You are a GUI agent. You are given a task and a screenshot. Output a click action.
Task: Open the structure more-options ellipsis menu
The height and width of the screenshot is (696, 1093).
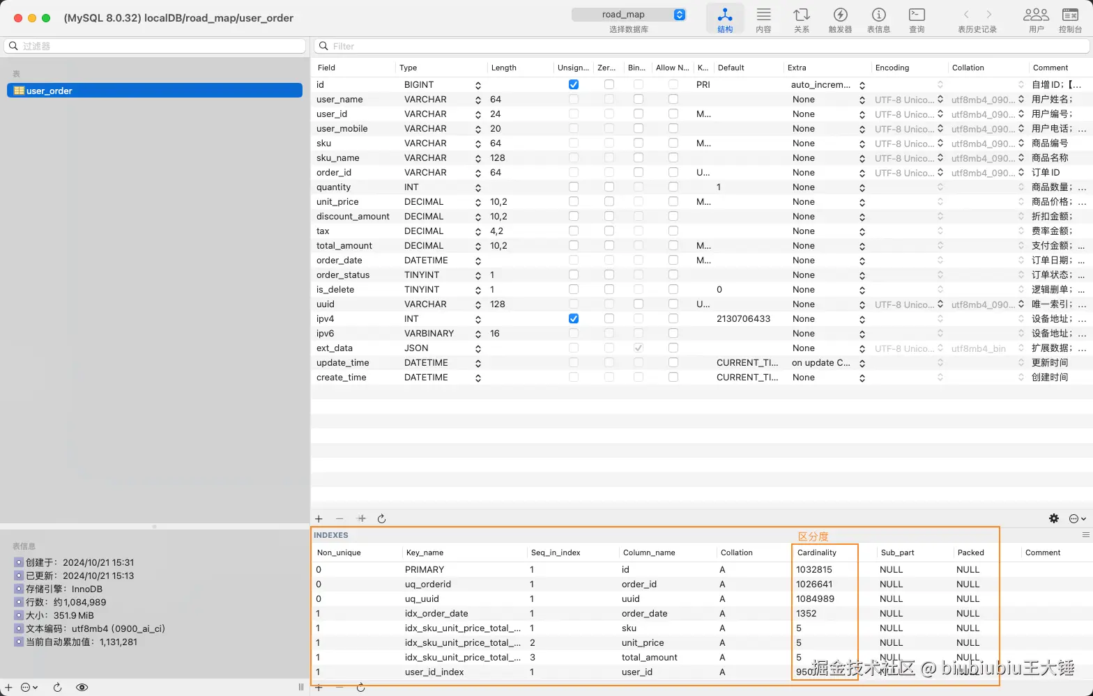pyautogui.click(x=1078, y=518)
